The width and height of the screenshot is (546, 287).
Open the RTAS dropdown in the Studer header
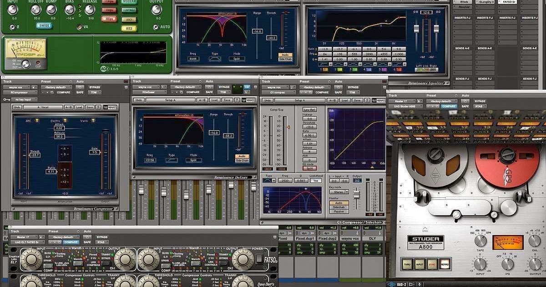[x=479, y=106]
